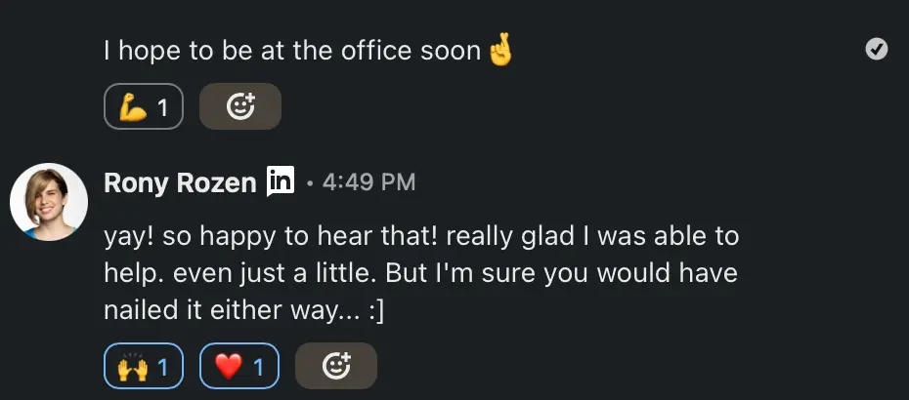The image size is (909, 400).
Task: Open Rony Rozen's profile picture
Action: click(x=49, y=202)
